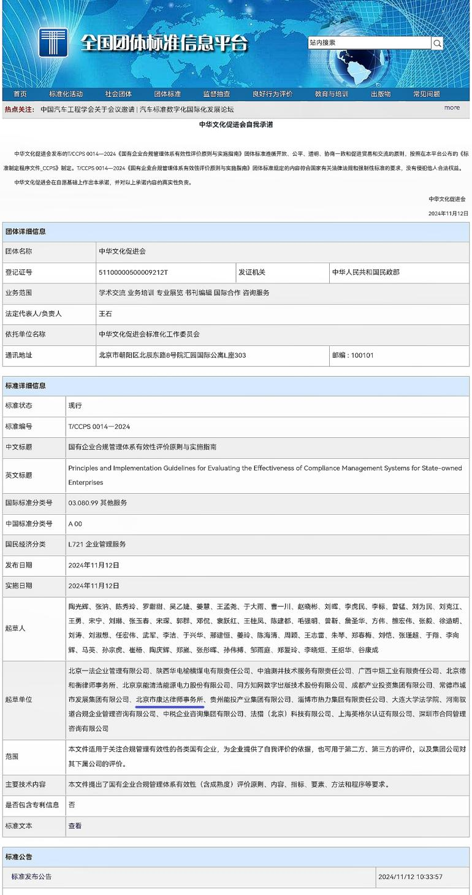Click the value A 00
This screenshot has width=472, height=895.
(75, 524)
